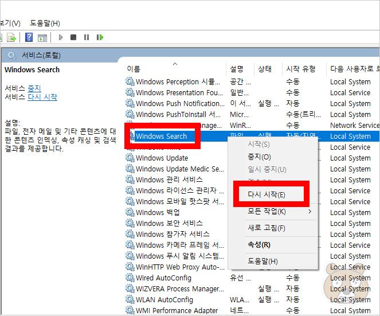Select Windows Update Medic Service row
This screenshot has height=316, width=380.
click(180, 169)
